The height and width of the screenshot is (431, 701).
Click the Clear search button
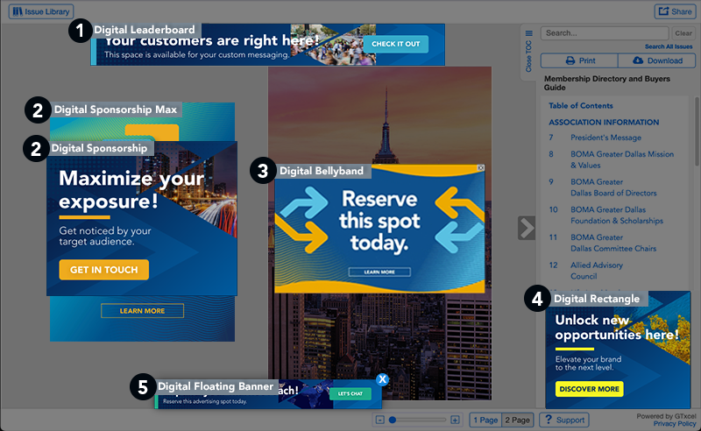coord(683,33)
